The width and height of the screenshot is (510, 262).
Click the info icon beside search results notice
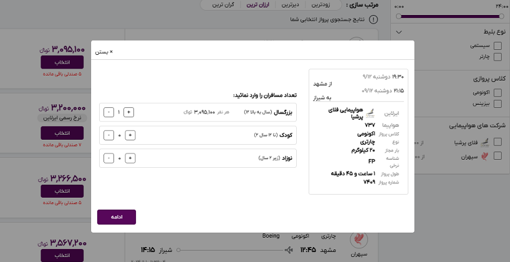(x=373, y=19)
